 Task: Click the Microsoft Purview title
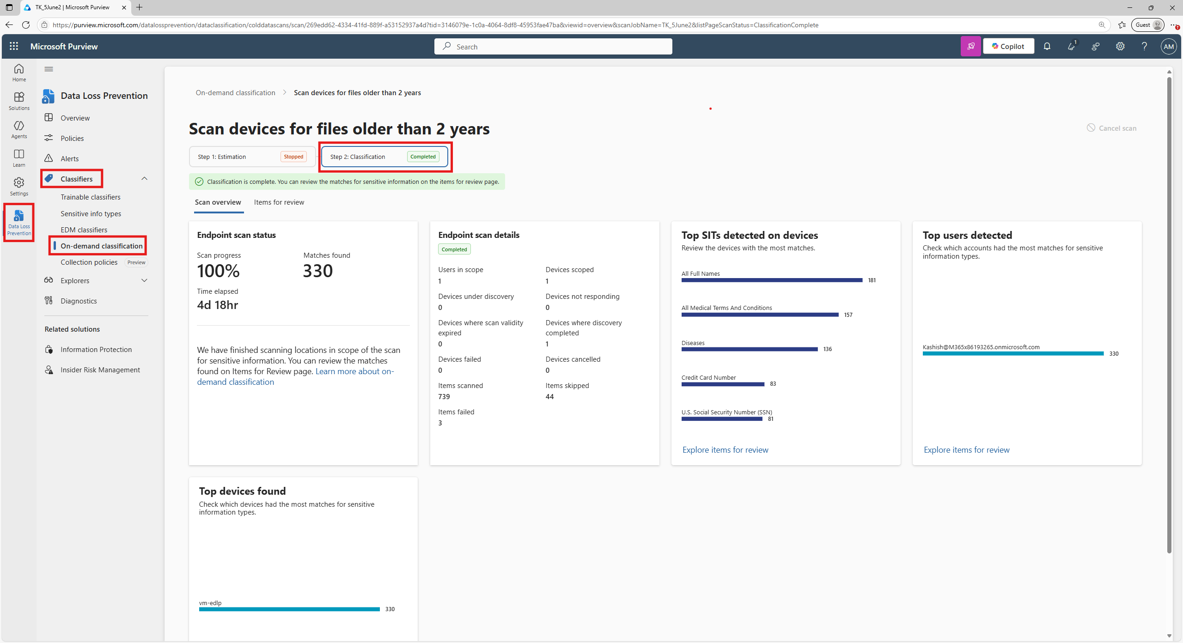(x=64, y=46)
